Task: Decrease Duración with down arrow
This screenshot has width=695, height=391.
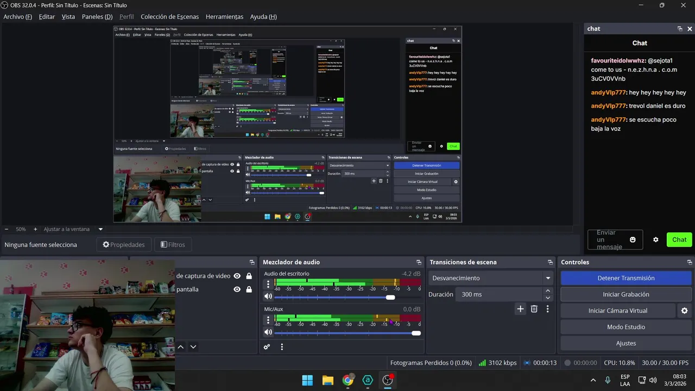Action: coord(547,298)
